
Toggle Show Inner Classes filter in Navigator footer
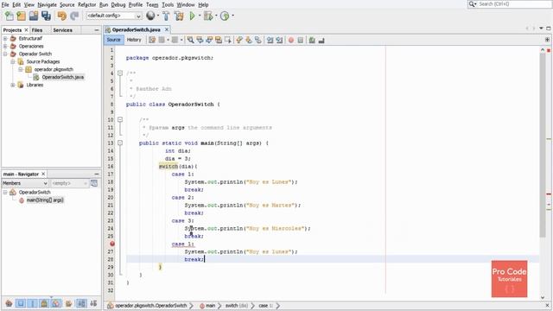56,303
